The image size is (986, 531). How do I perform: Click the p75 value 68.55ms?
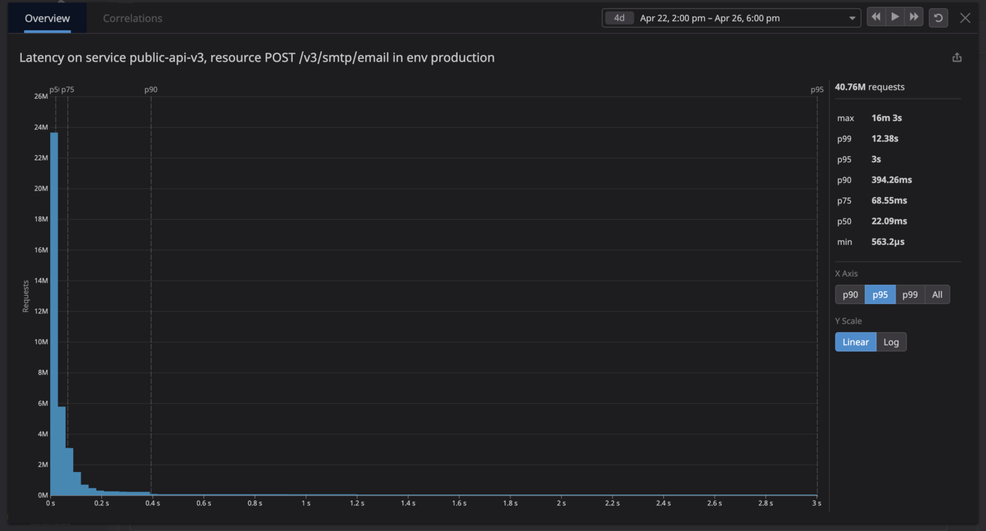[x=889, y=200]
